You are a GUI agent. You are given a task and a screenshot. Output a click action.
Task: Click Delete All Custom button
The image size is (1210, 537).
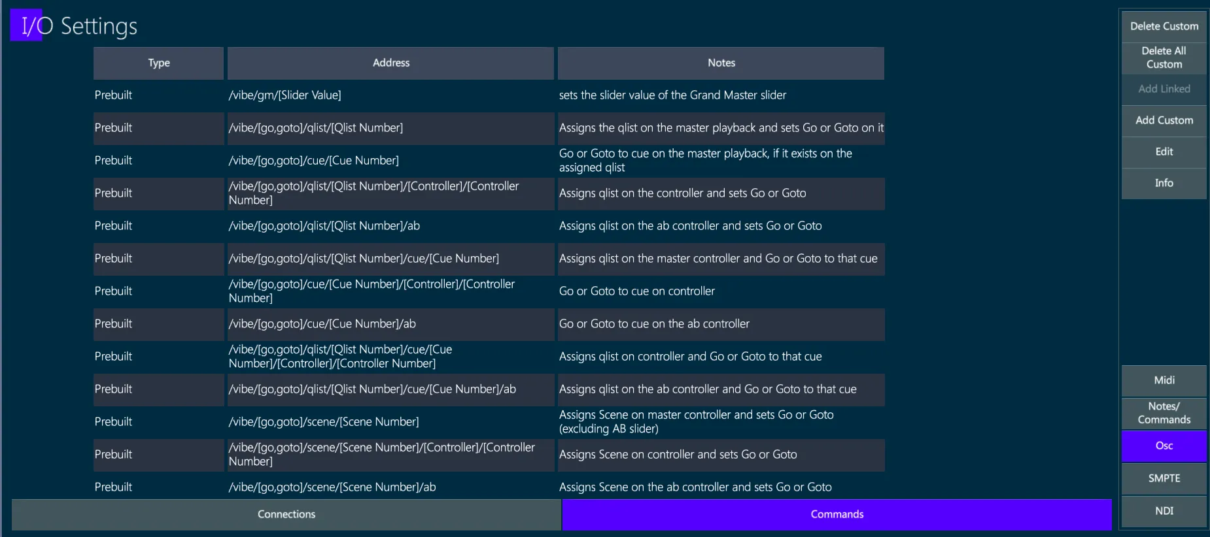pos(1164,57)
